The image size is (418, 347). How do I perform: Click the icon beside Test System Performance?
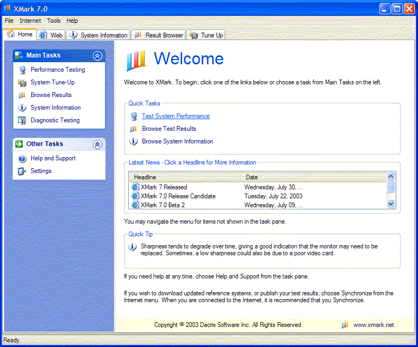134,117
